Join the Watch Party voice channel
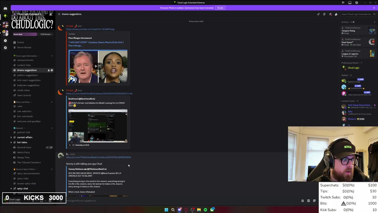378x213 pixels. (x=32, y=152)
